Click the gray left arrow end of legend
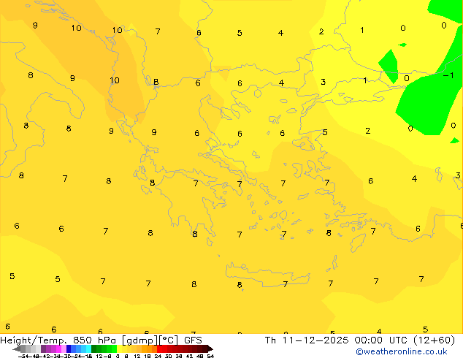Image resolution: width=463 pixels, height=358 pixels. pyautogui.click(x=17, y=349)
